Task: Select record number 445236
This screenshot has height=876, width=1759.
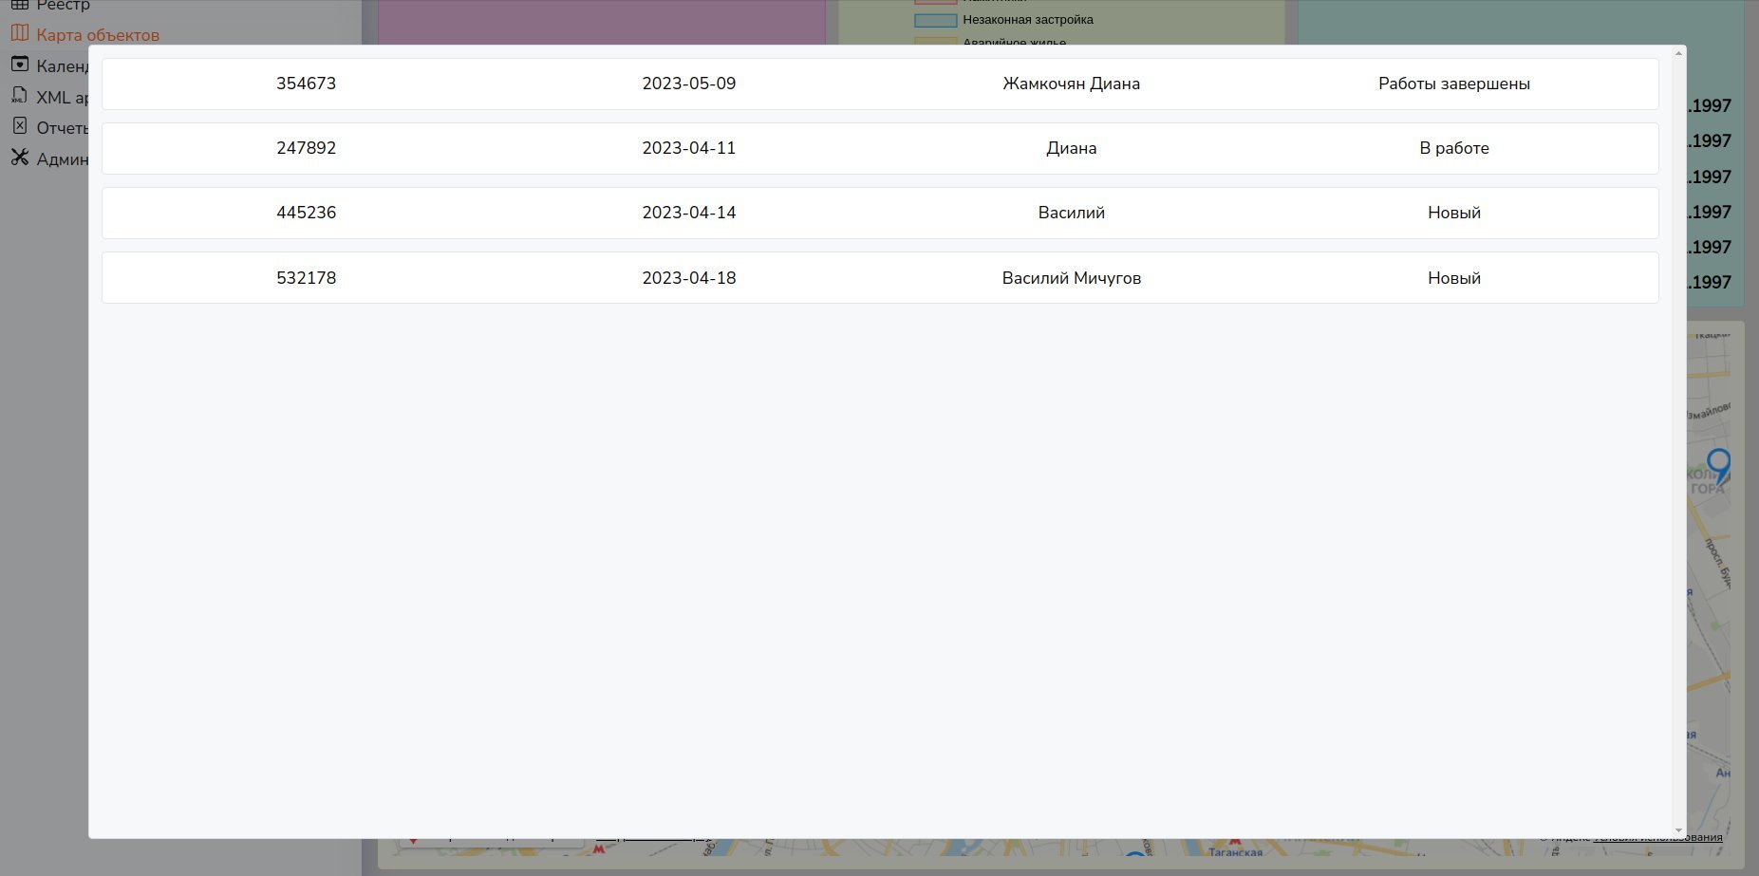Action: [x=306, y=213]
